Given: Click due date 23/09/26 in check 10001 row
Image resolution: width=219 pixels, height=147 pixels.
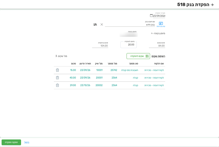Looking at the screenshot, I should click(85, 70).
